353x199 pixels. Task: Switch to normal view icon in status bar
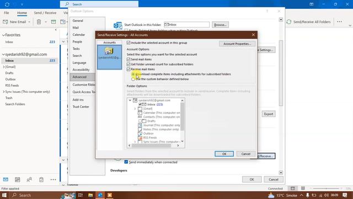point(293,188)
